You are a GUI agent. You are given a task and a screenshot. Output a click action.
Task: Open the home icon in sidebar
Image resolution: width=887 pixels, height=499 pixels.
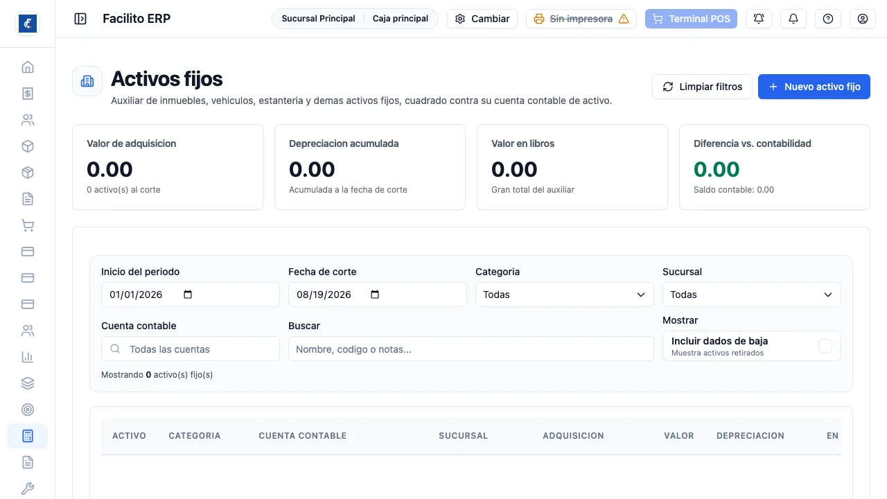(x=28, y=67)
